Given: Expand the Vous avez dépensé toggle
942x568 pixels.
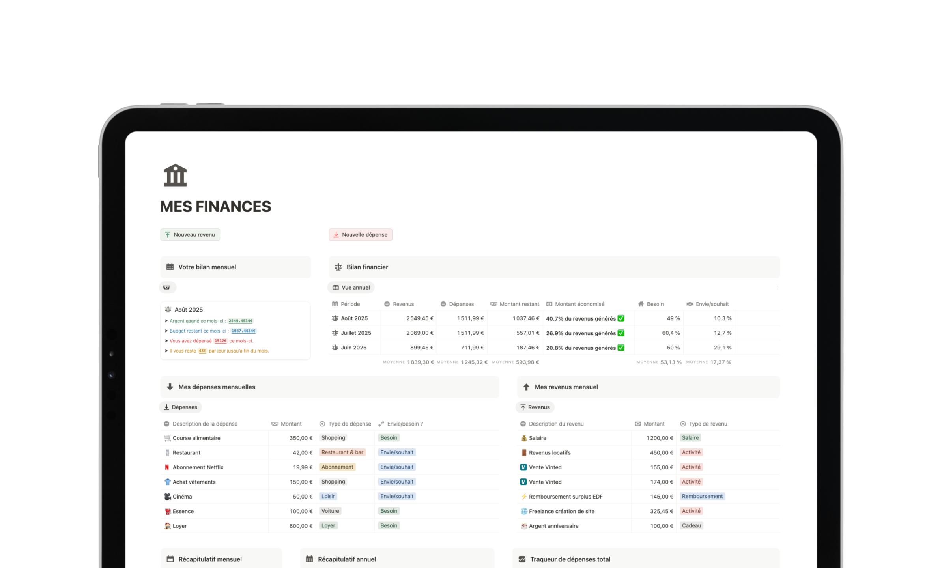Looking at the screenshot, I should tap(166, 340).
